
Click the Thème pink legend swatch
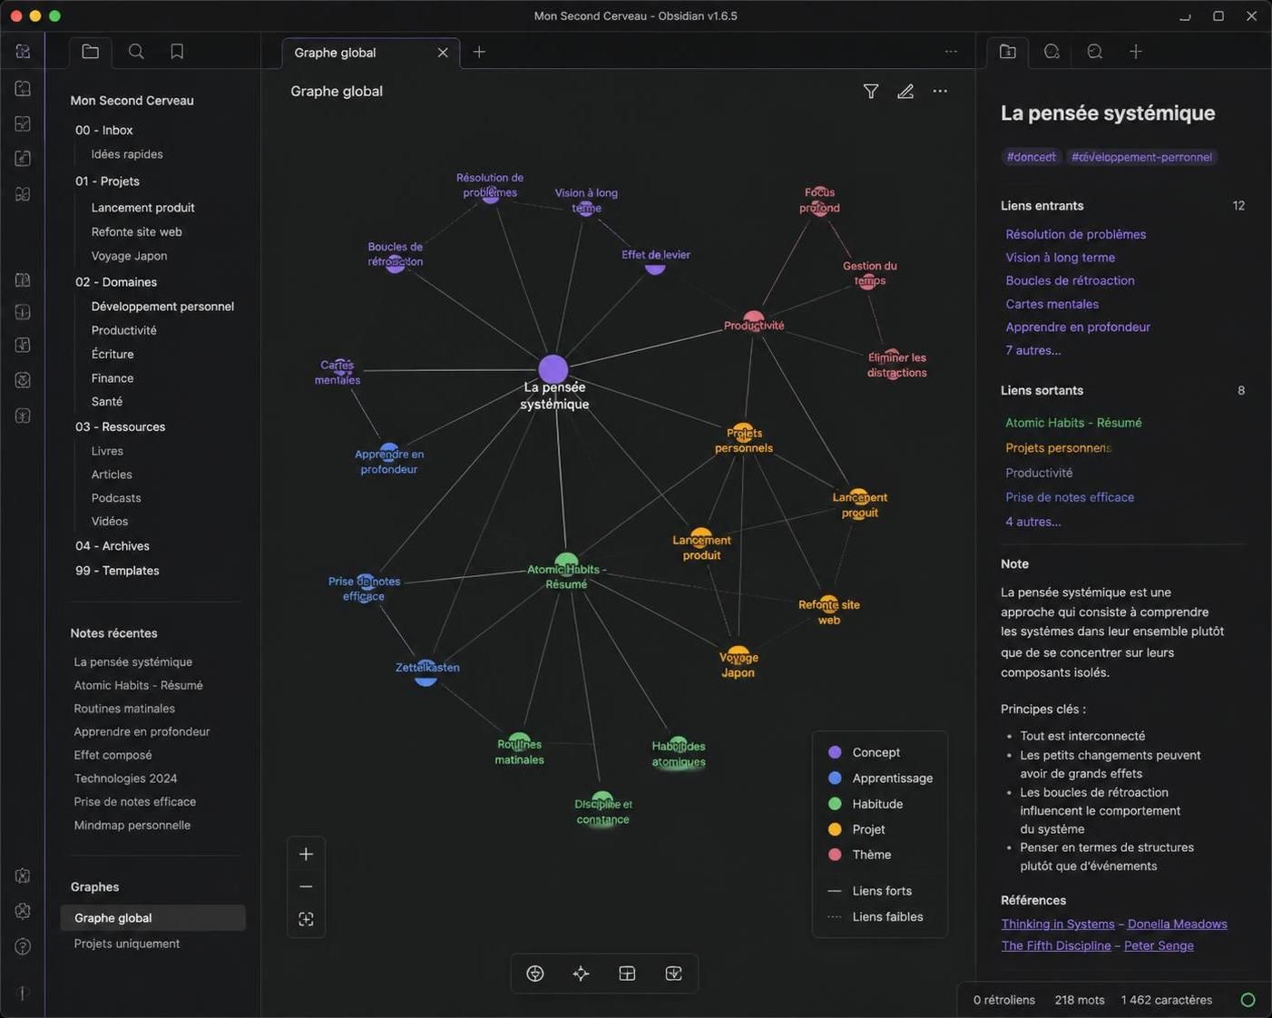(x=835, y=855)
